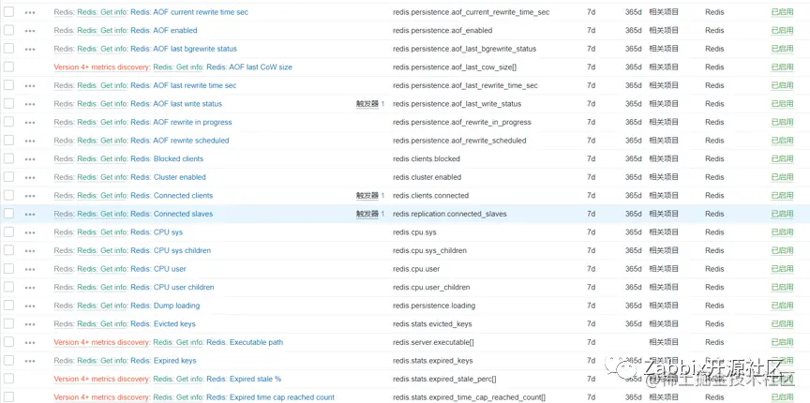Open the ellipsis menu for Dump loading row
810x403 pixels.
click(30, 306)
